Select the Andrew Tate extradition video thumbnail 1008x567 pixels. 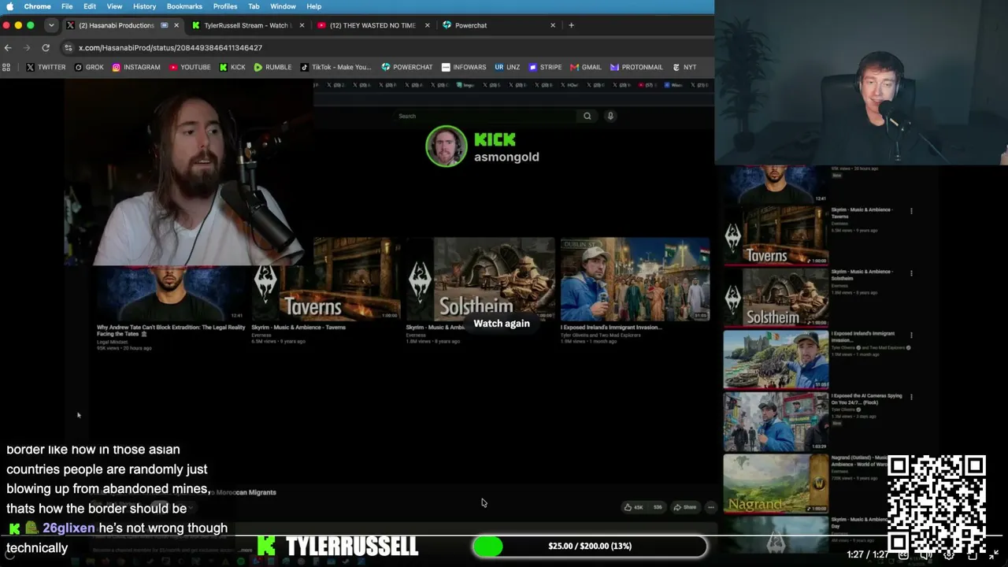click(x=171, y=292)
